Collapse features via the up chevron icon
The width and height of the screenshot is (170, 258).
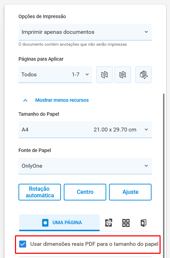coord(25,100)
